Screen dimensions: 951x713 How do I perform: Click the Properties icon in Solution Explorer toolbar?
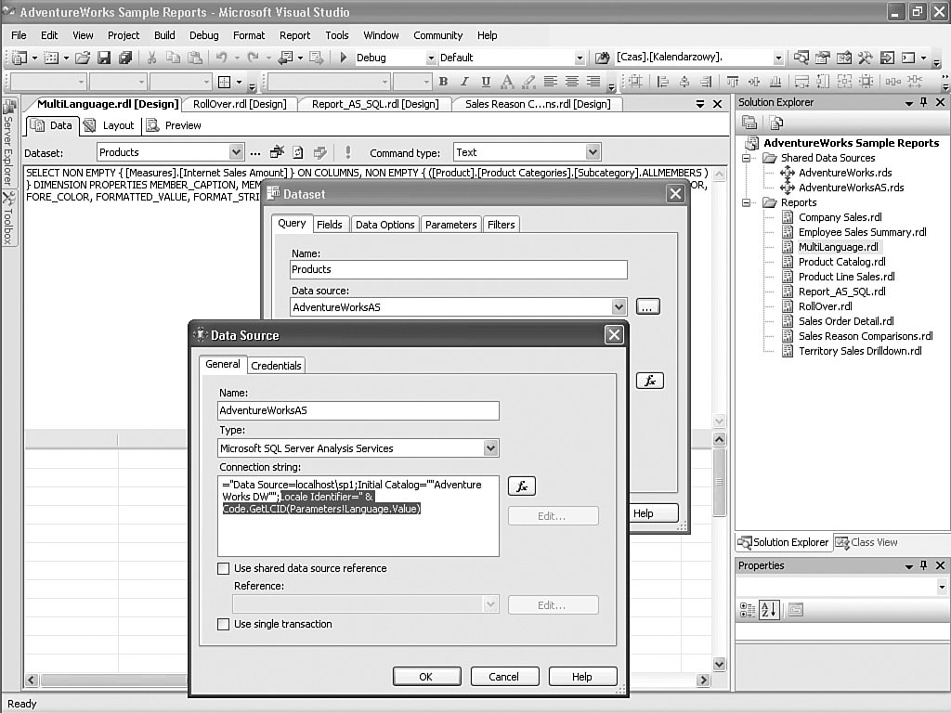[749, 123]
